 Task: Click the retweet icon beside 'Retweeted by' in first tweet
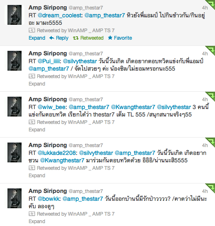coord(32,30)
